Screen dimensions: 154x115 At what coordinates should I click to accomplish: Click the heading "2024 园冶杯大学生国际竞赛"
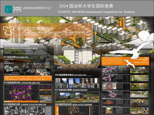pyautogui.click(x=86, y=6)
